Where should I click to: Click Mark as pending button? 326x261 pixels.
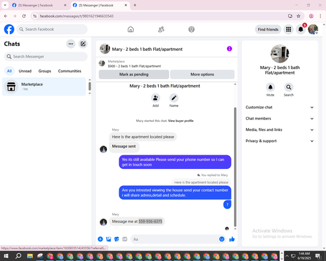pyautogui.click(x=134, y=74)
